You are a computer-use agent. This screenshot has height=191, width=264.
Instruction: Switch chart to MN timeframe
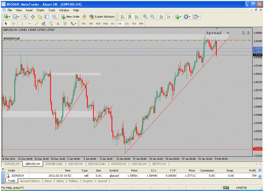[141, 24]
